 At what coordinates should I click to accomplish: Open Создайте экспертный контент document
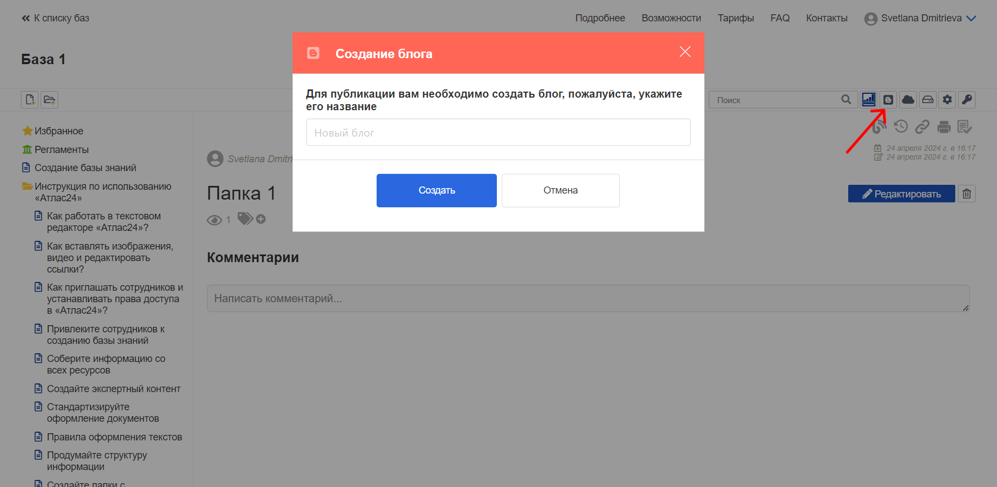tap(114, 388)
